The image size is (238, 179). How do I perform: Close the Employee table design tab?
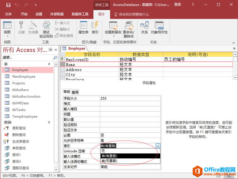coord(234,48)
